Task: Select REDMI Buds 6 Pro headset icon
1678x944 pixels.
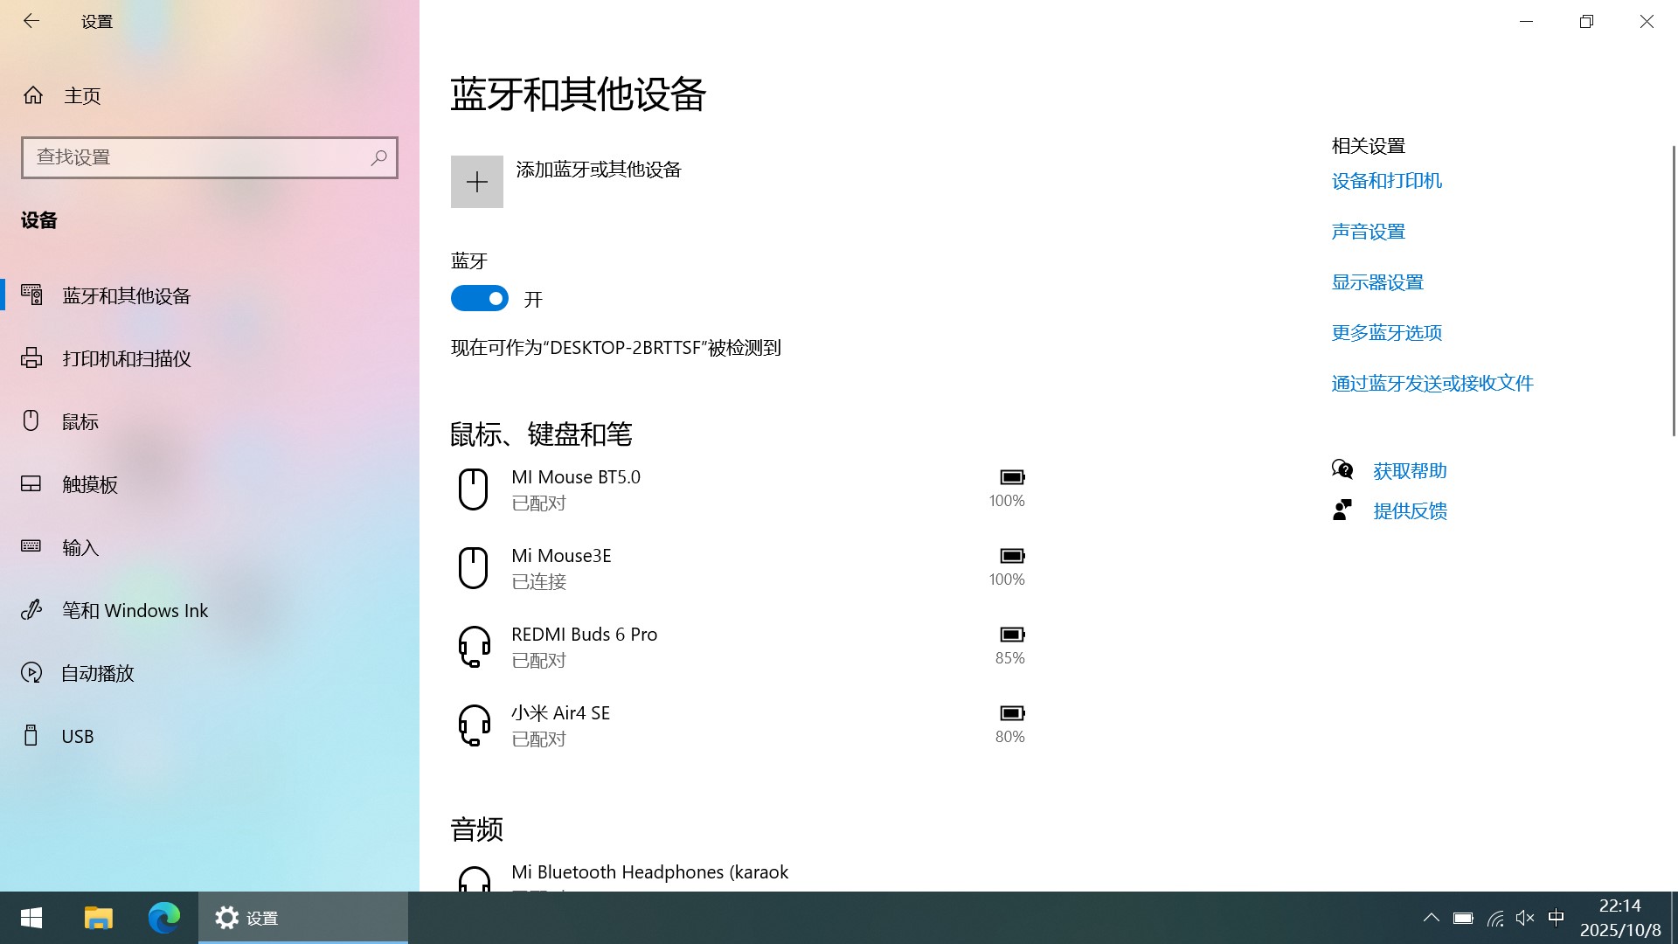Action: click(474, 647)
